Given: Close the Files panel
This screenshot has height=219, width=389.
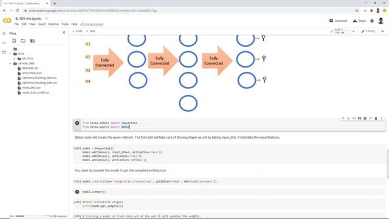Looking at the screenshot, I should pyautogui.click(x=64, y=32).
